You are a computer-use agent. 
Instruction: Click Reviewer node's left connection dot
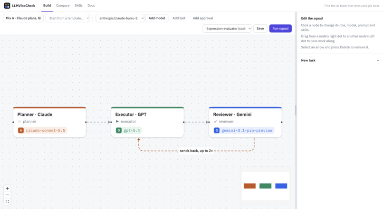coord(209,122)
